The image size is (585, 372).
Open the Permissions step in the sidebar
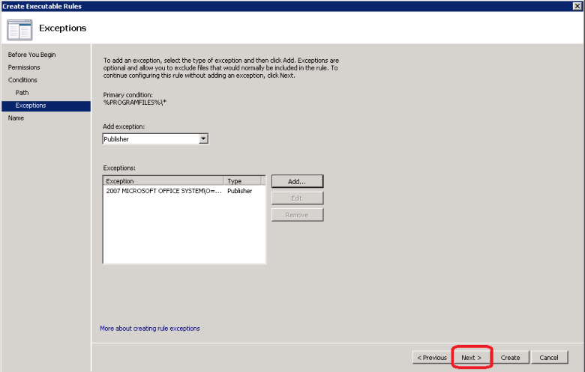(x=24, y=67)
